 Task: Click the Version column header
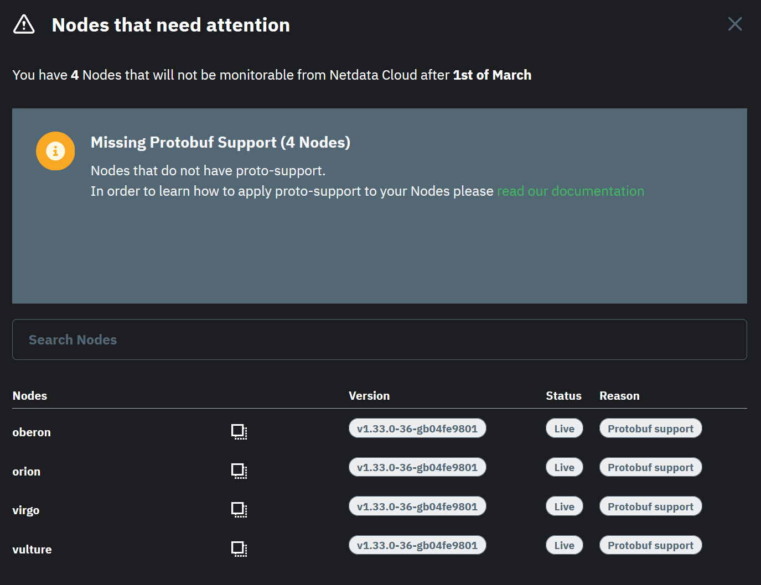coord(369,395)
